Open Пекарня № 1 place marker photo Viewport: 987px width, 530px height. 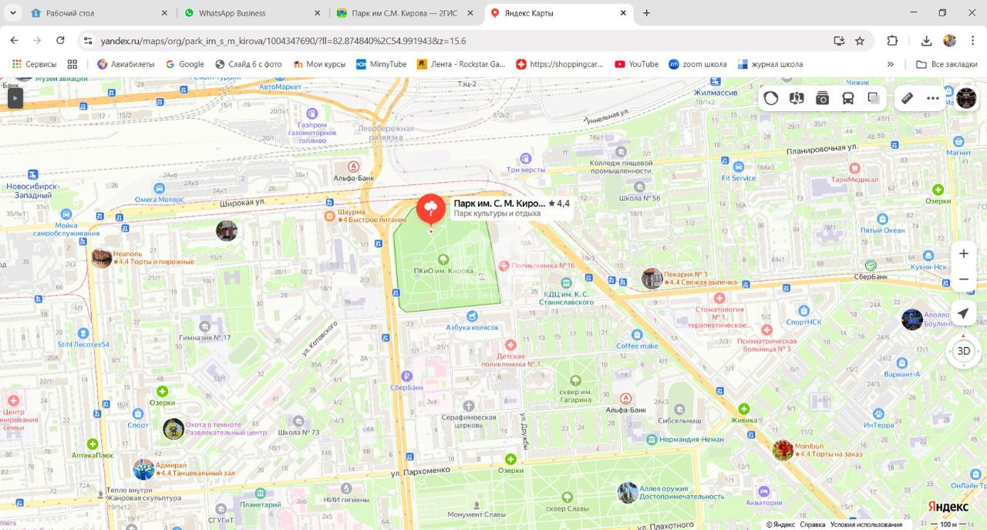[652, 279]
